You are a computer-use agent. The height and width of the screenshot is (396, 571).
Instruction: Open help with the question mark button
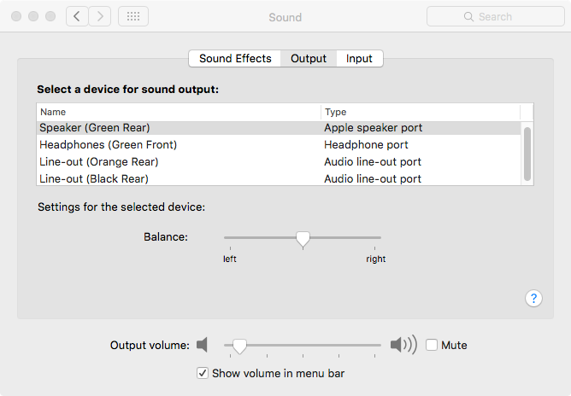tap(533, 298)
